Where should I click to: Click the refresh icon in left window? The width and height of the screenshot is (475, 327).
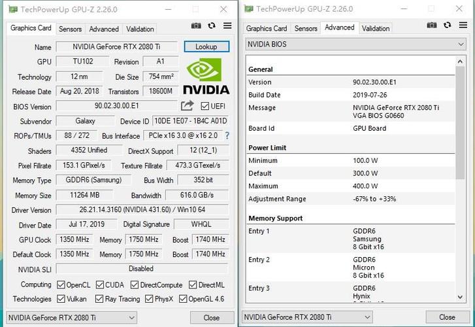(x=212, y=26)
